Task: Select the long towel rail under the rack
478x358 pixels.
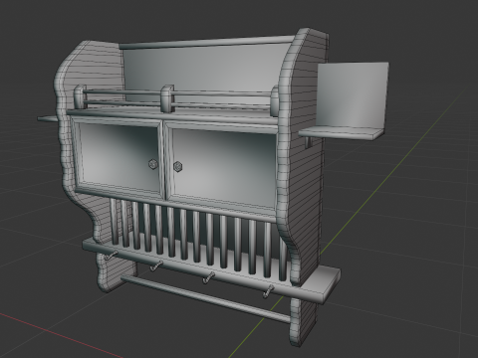Action: coord(206,299)
